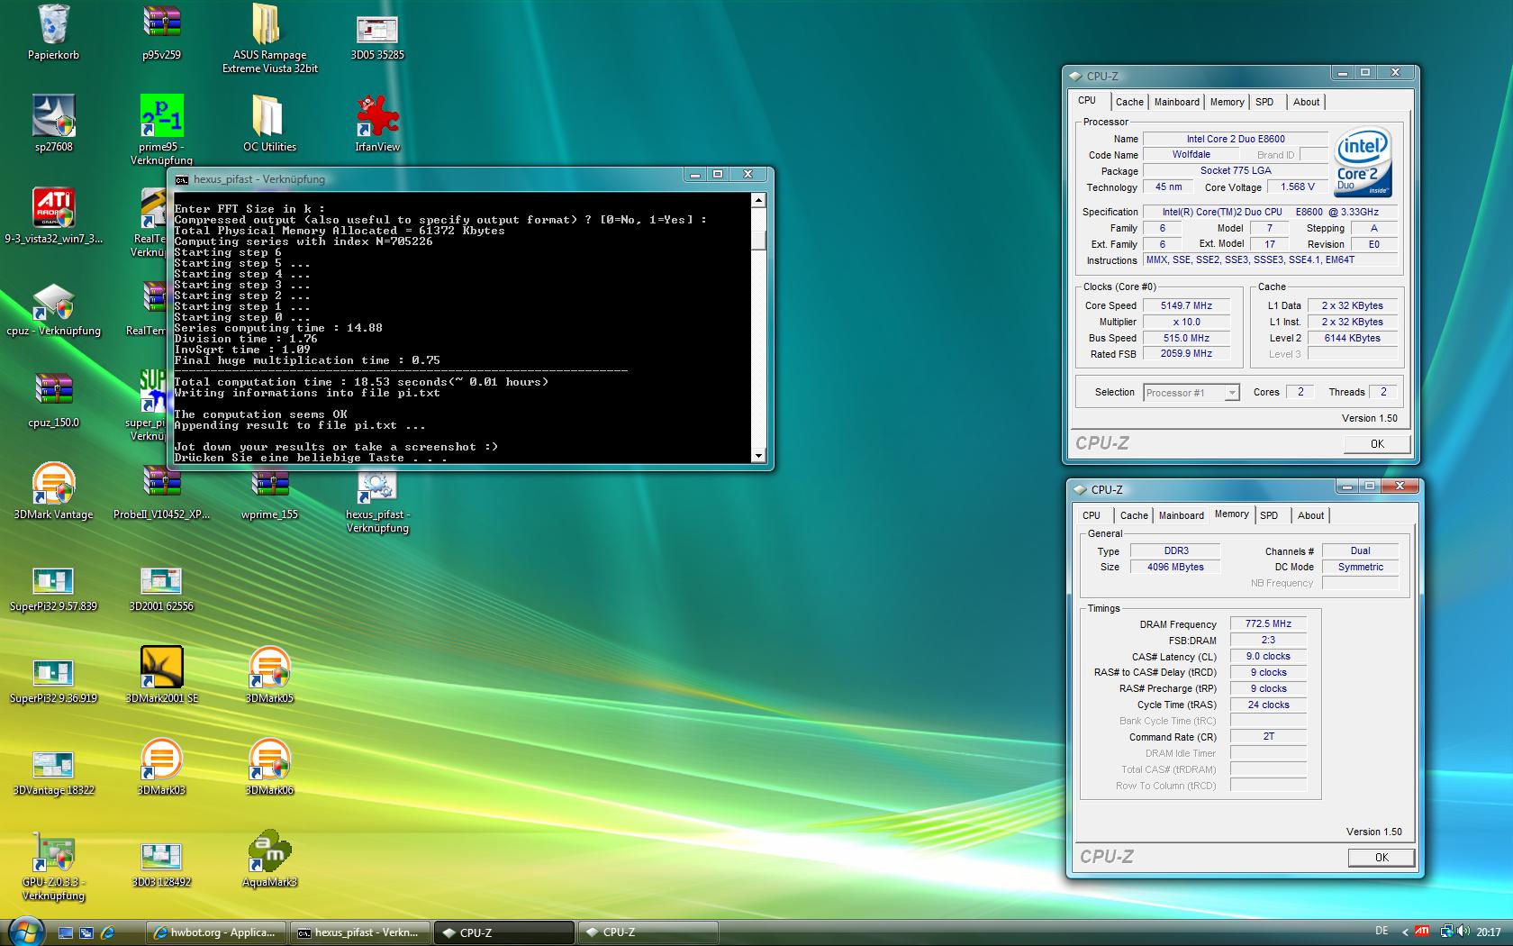
Task: Switch to hexus_pifast taskbar button
Action: 359,932
